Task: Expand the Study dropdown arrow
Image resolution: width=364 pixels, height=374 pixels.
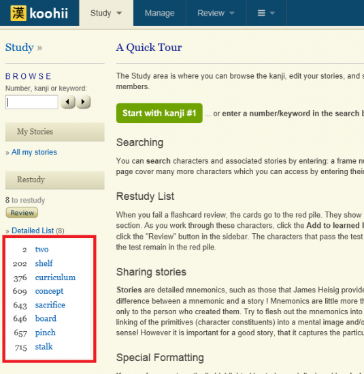Action: tap(119, 13)
